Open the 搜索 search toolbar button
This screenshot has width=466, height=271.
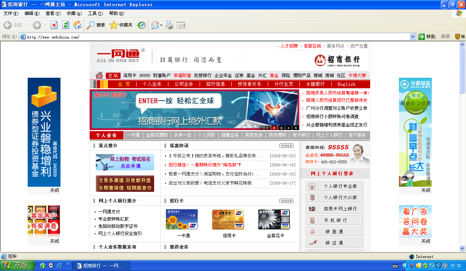pos(96,25)
